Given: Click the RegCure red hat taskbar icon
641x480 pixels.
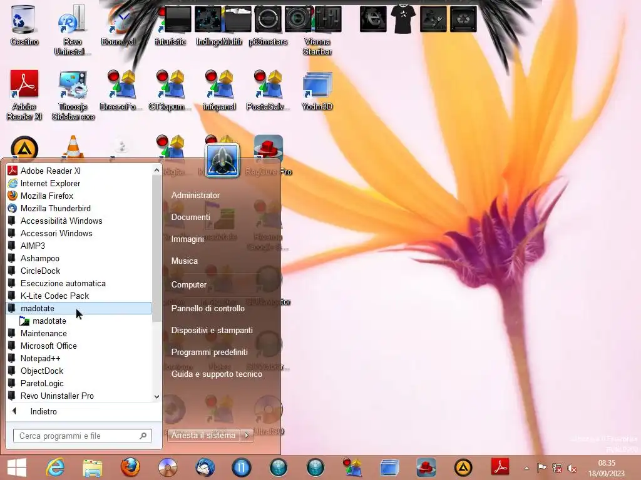Looking at the screenshot, I should [x=426, y=467].
